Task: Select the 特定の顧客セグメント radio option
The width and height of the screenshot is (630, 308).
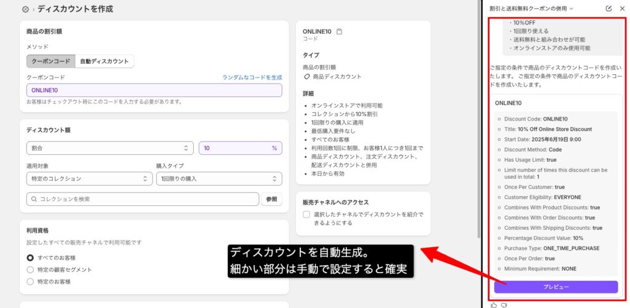Action: coord(30,269)
